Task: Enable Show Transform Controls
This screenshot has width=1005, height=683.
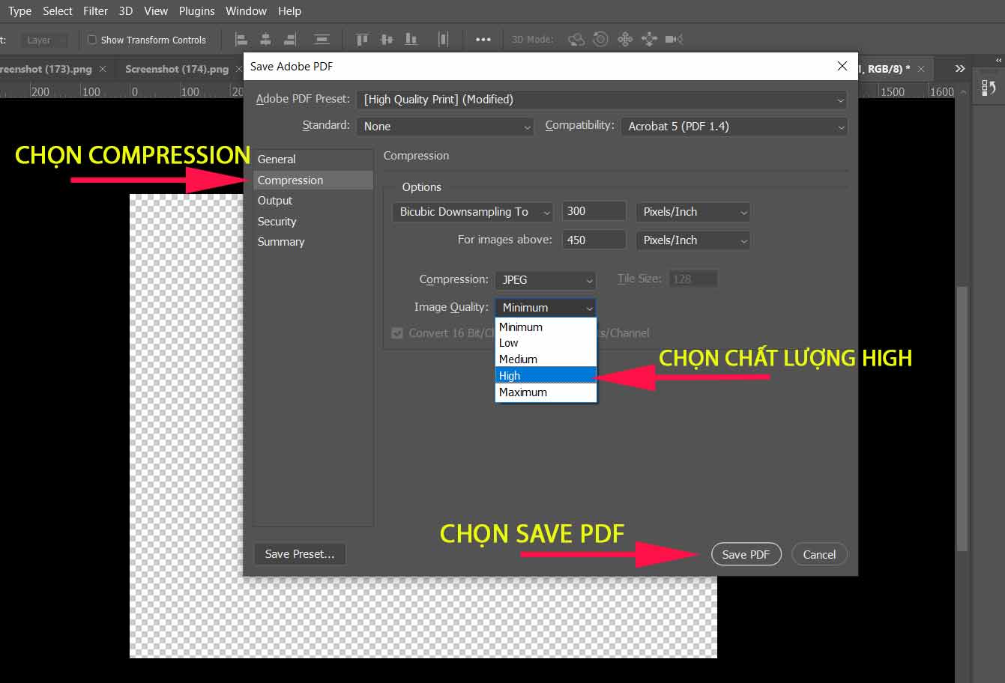Action: coord(91,39)
